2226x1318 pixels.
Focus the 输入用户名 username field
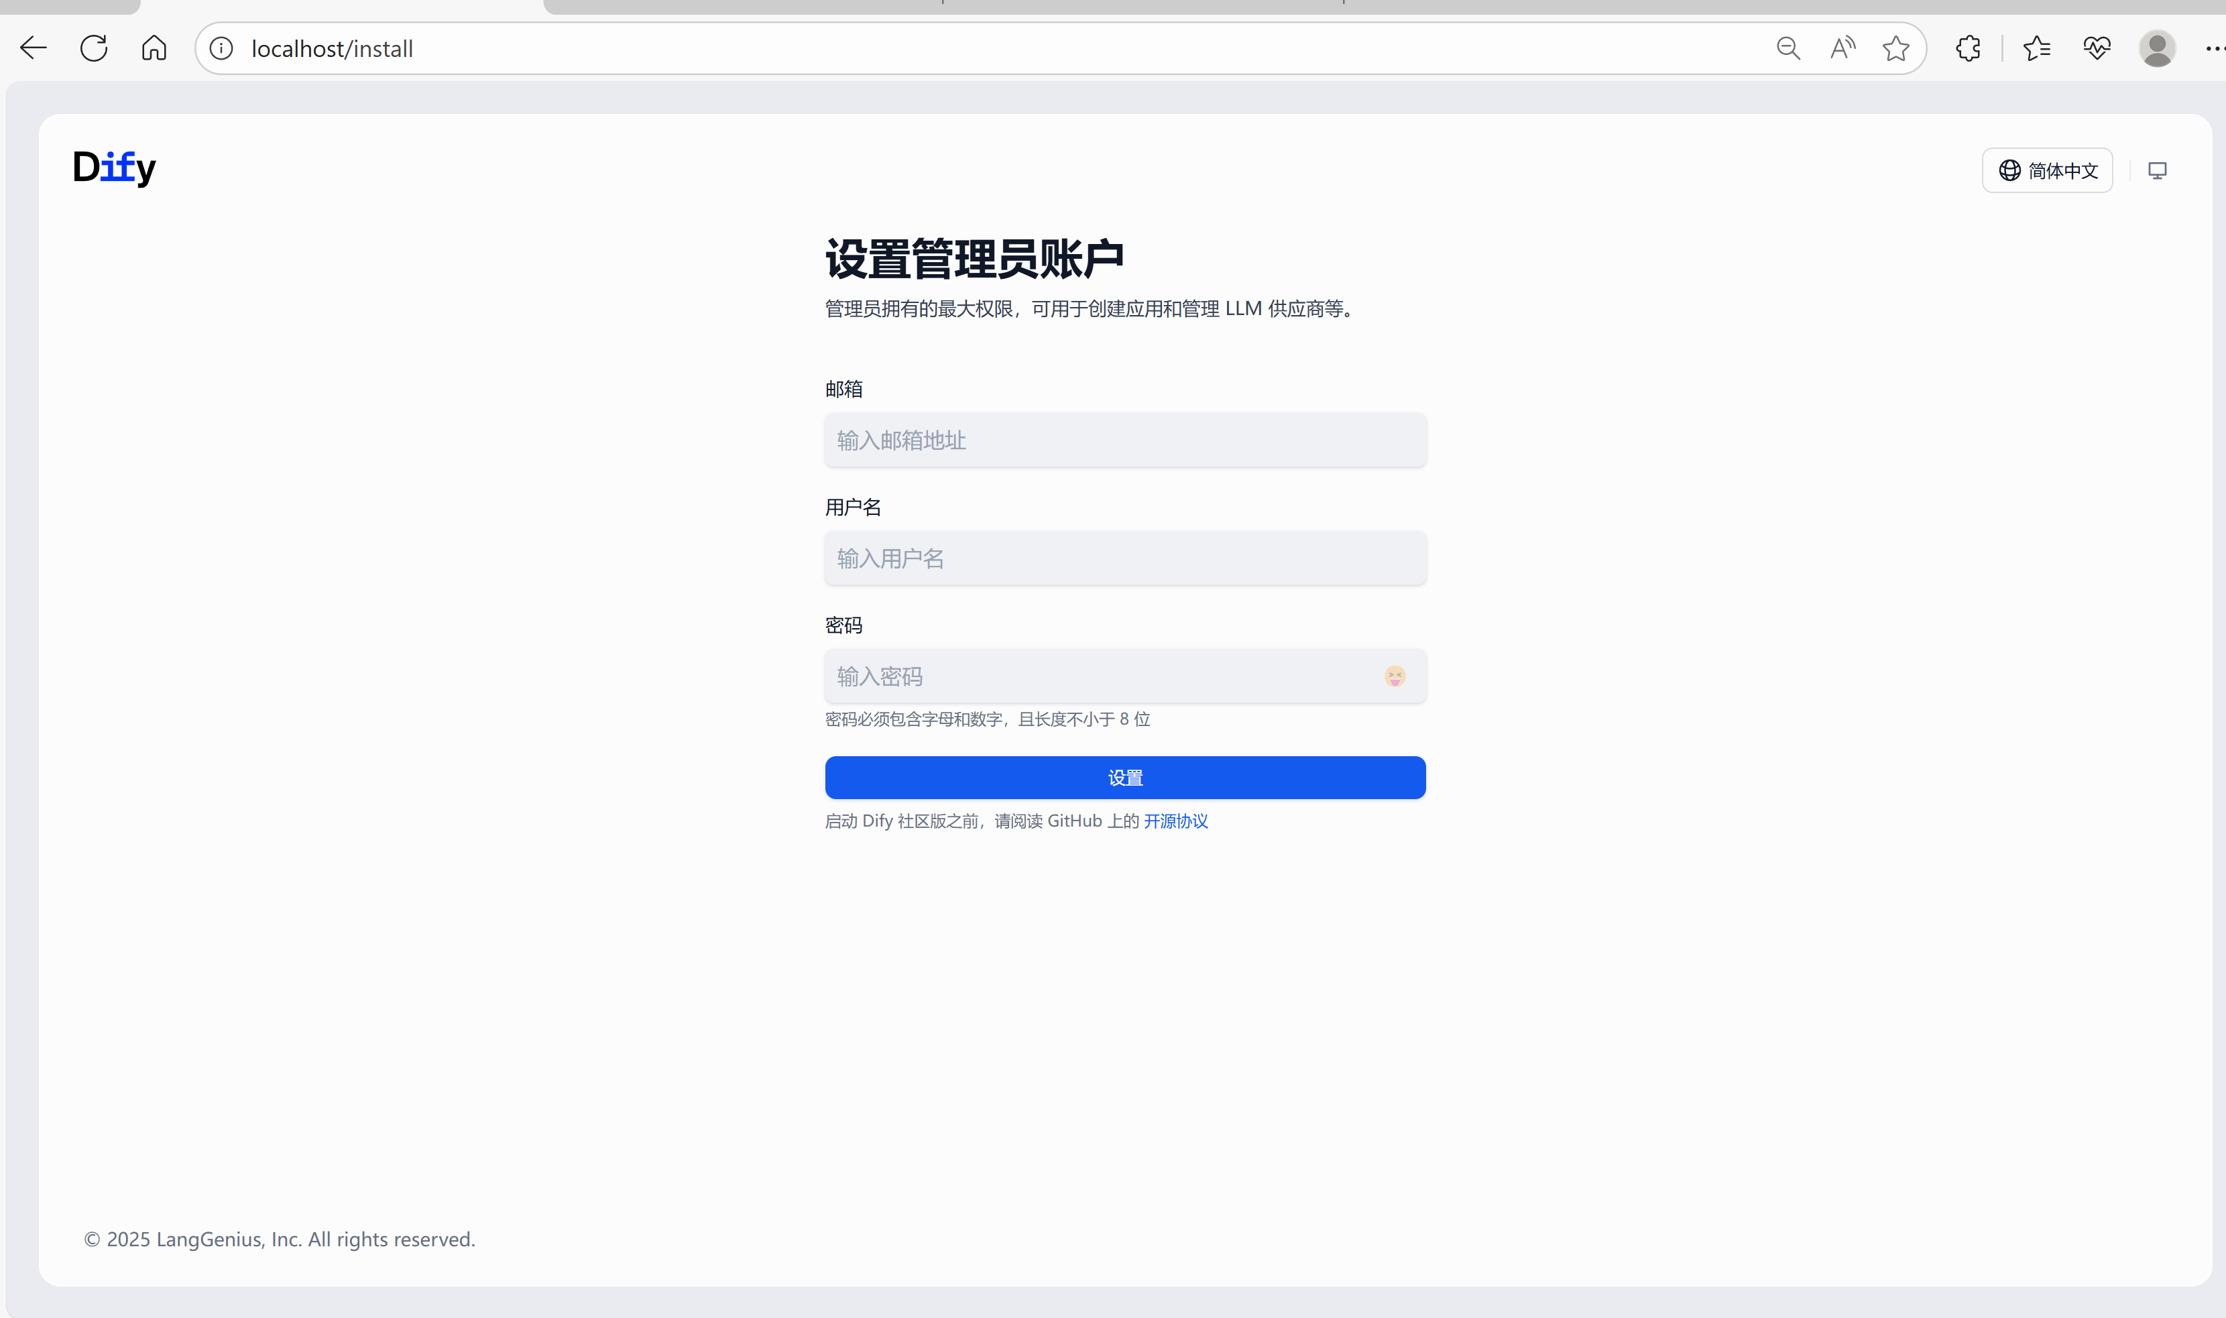coord(1126,558)
